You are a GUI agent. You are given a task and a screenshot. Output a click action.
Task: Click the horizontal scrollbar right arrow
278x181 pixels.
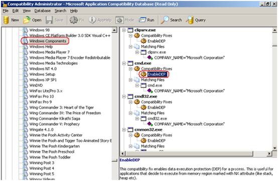[x=269, y=153]
